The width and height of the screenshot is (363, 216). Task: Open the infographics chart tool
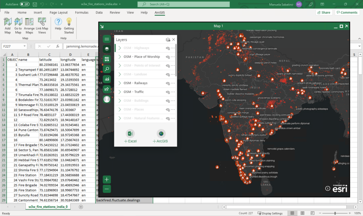[x=107, y=79]
